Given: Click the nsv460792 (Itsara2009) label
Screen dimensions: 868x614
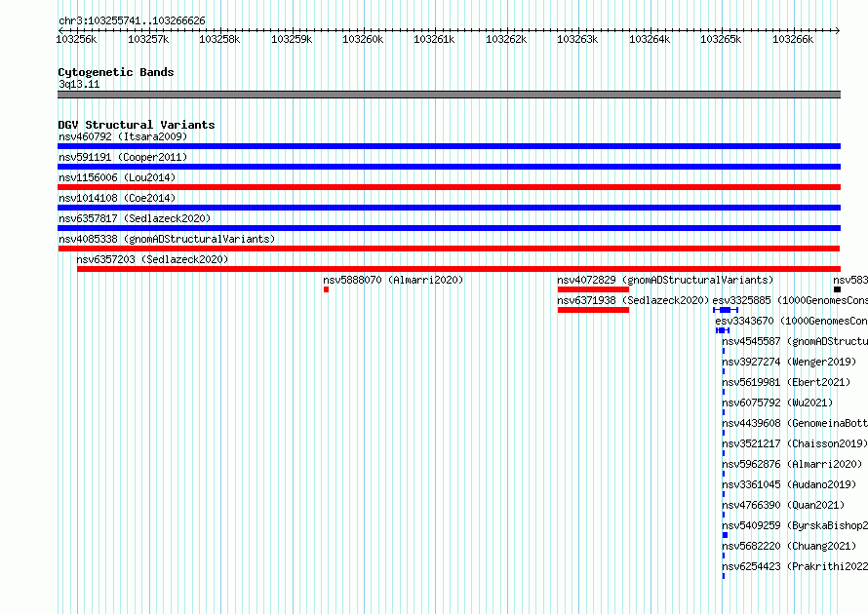Looking at the screenshot, I should (x=123, y=136).
